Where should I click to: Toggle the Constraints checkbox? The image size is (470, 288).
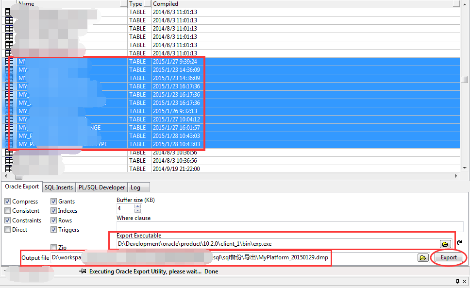8,220
